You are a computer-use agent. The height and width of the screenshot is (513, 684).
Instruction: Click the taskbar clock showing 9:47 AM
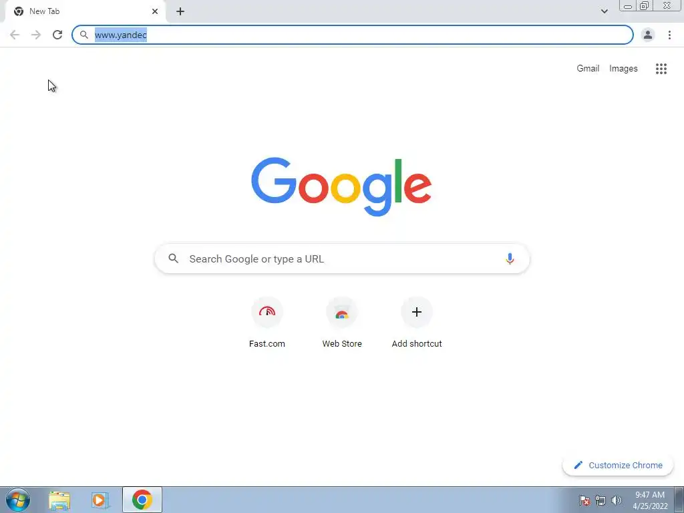coord(650,500)
